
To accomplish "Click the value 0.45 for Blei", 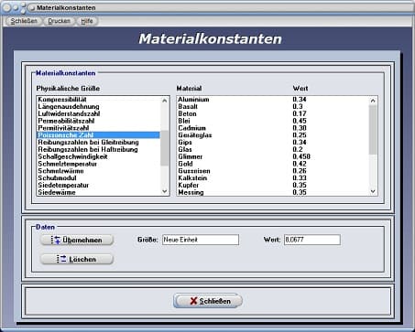I will tap(300, 121).
